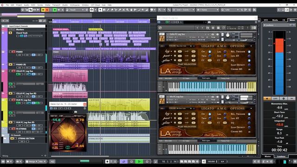Toggle record enable on FX STRING track
This screenshot has height=167, width=297.
coord(13,129)
